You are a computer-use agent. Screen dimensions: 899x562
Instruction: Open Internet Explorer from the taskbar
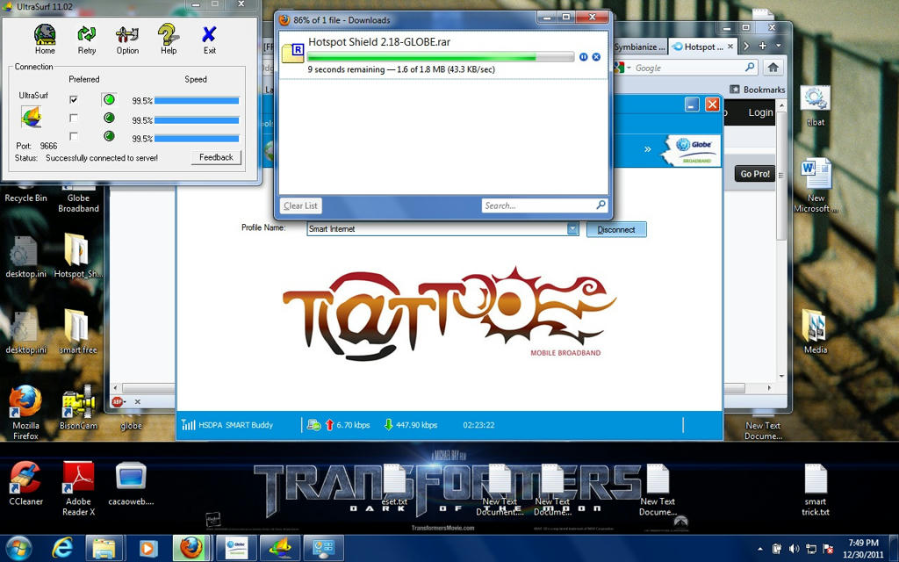click(62, 548)
